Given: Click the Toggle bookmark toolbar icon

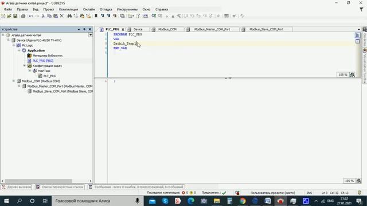Looking at the screenshot, I should [96, 16].
